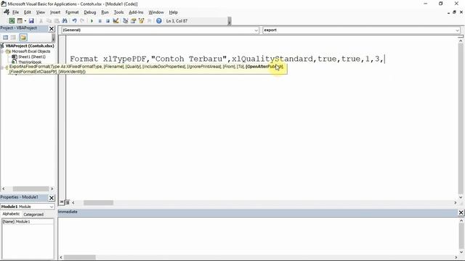Click the Break pause icon
Image resolution: width=465 pixels, height=261 pixels.
coord(100,21)
